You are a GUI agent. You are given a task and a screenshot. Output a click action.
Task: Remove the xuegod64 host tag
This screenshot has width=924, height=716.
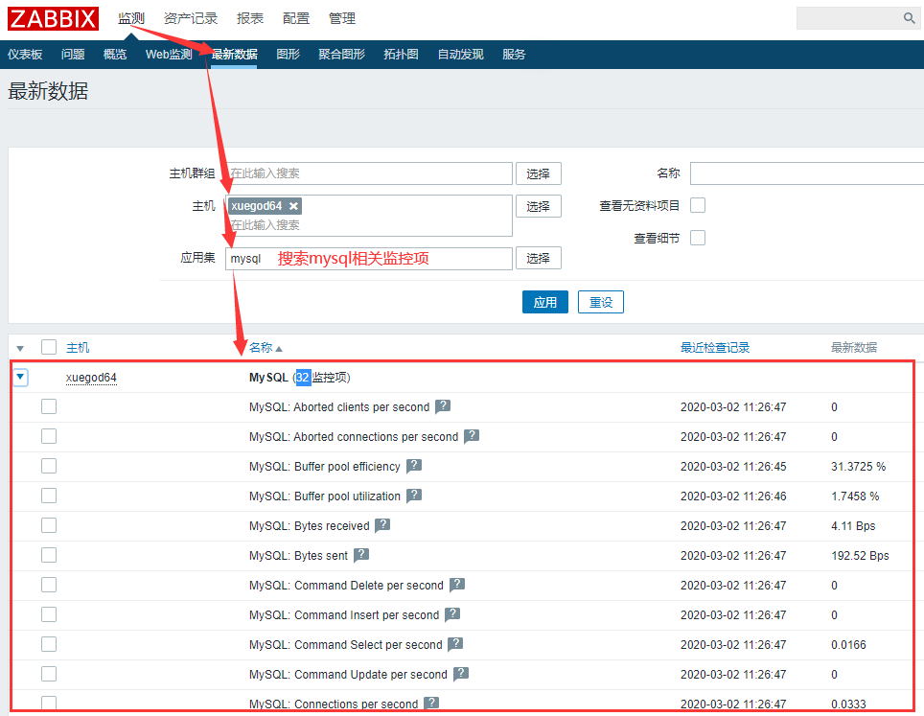(293, 206)
